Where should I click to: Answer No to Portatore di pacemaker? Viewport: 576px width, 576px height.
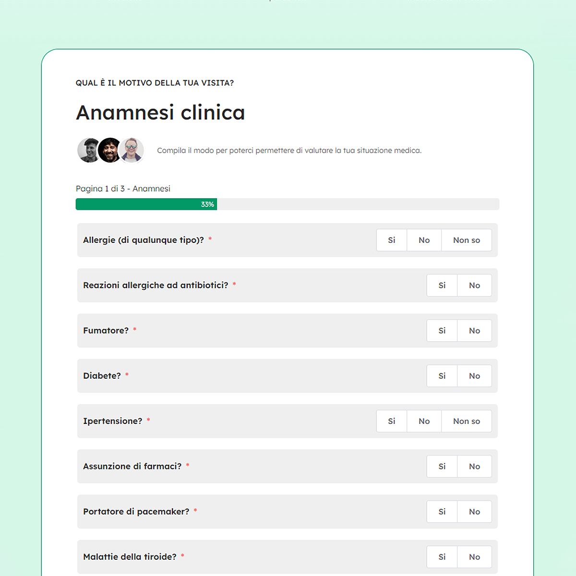[474, 512]
